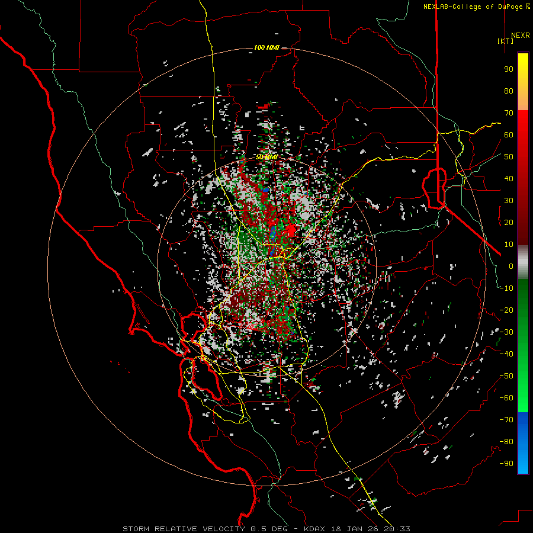The width and height of the screenshot is (533, 533).
Task: Click the -90 value on the velocity scale
Action: [506, 464]
